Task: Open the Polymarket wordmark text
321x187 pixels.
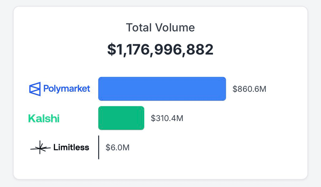Action: pyautogui.click(x=67, y=89)
